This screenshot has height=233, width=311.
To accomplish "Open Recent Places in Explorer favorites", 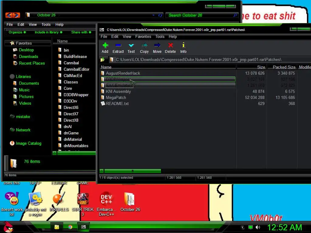I will pos(32,63).
